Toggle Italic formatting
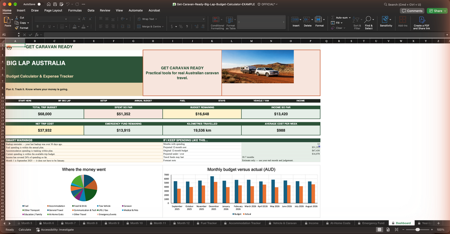Image resolution: width=450 pixels, height=234 pixels. tap(43, 27)
